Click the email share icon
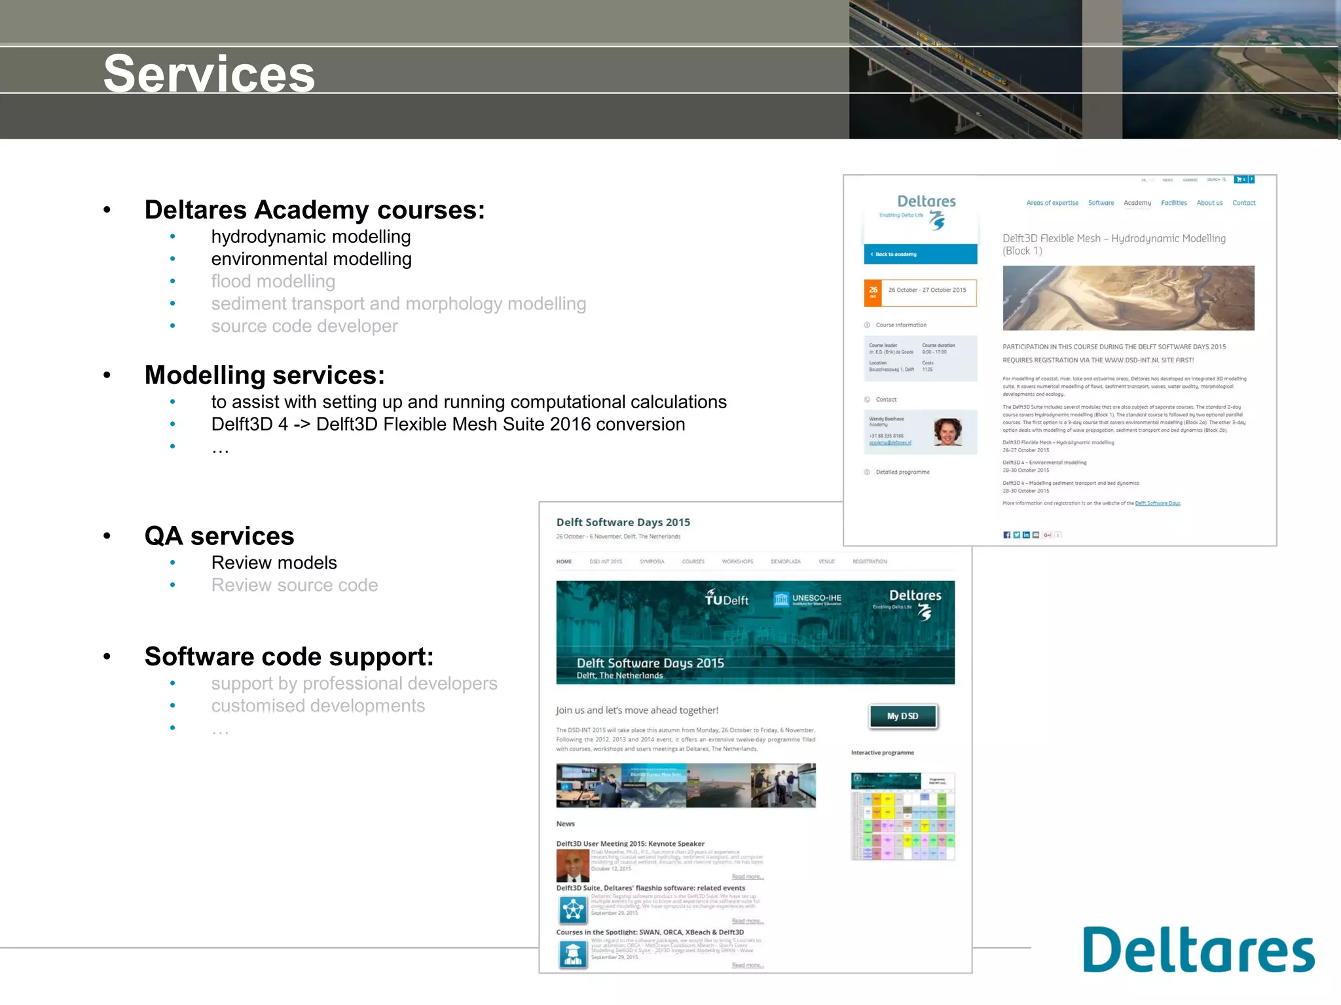Screen dimensions: 1341x1005 point(1036,535)
